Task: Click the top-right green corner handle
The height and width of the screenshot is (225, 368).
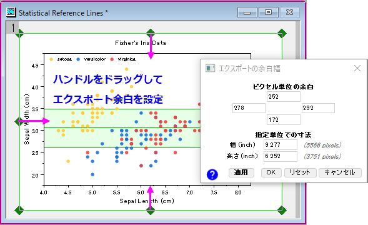Action: point(282,33)
